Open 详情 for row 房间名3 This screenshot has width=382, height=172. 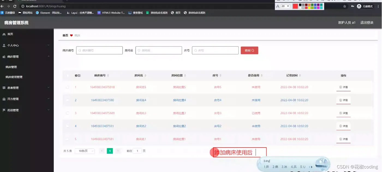(344, 113)
